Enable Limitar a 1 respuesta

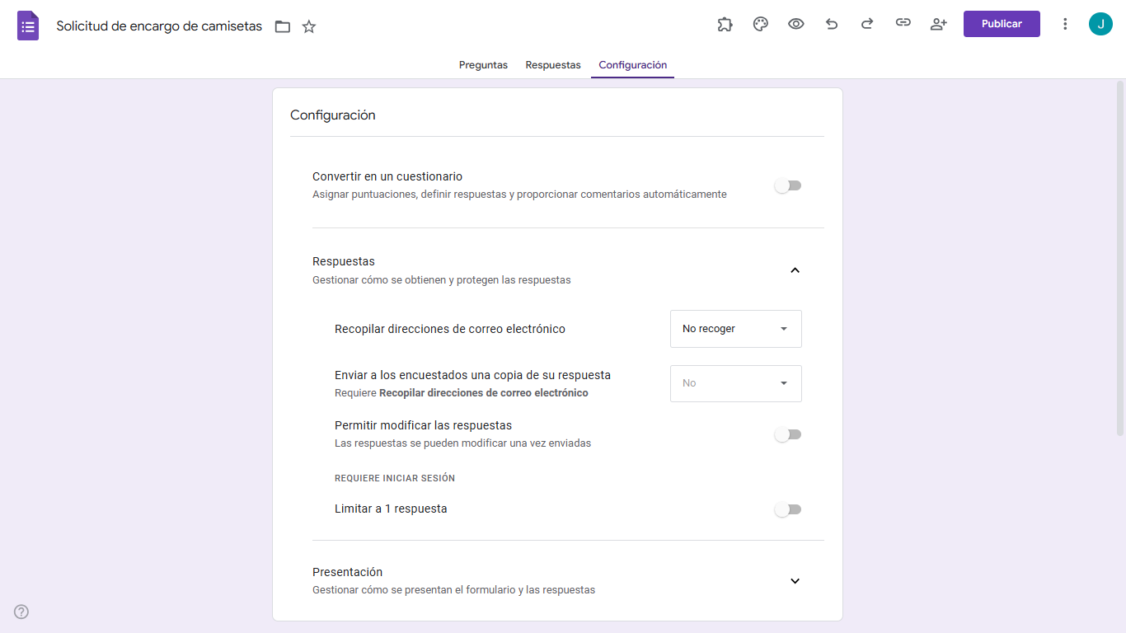pyautogui.click(x=787, y=509)
